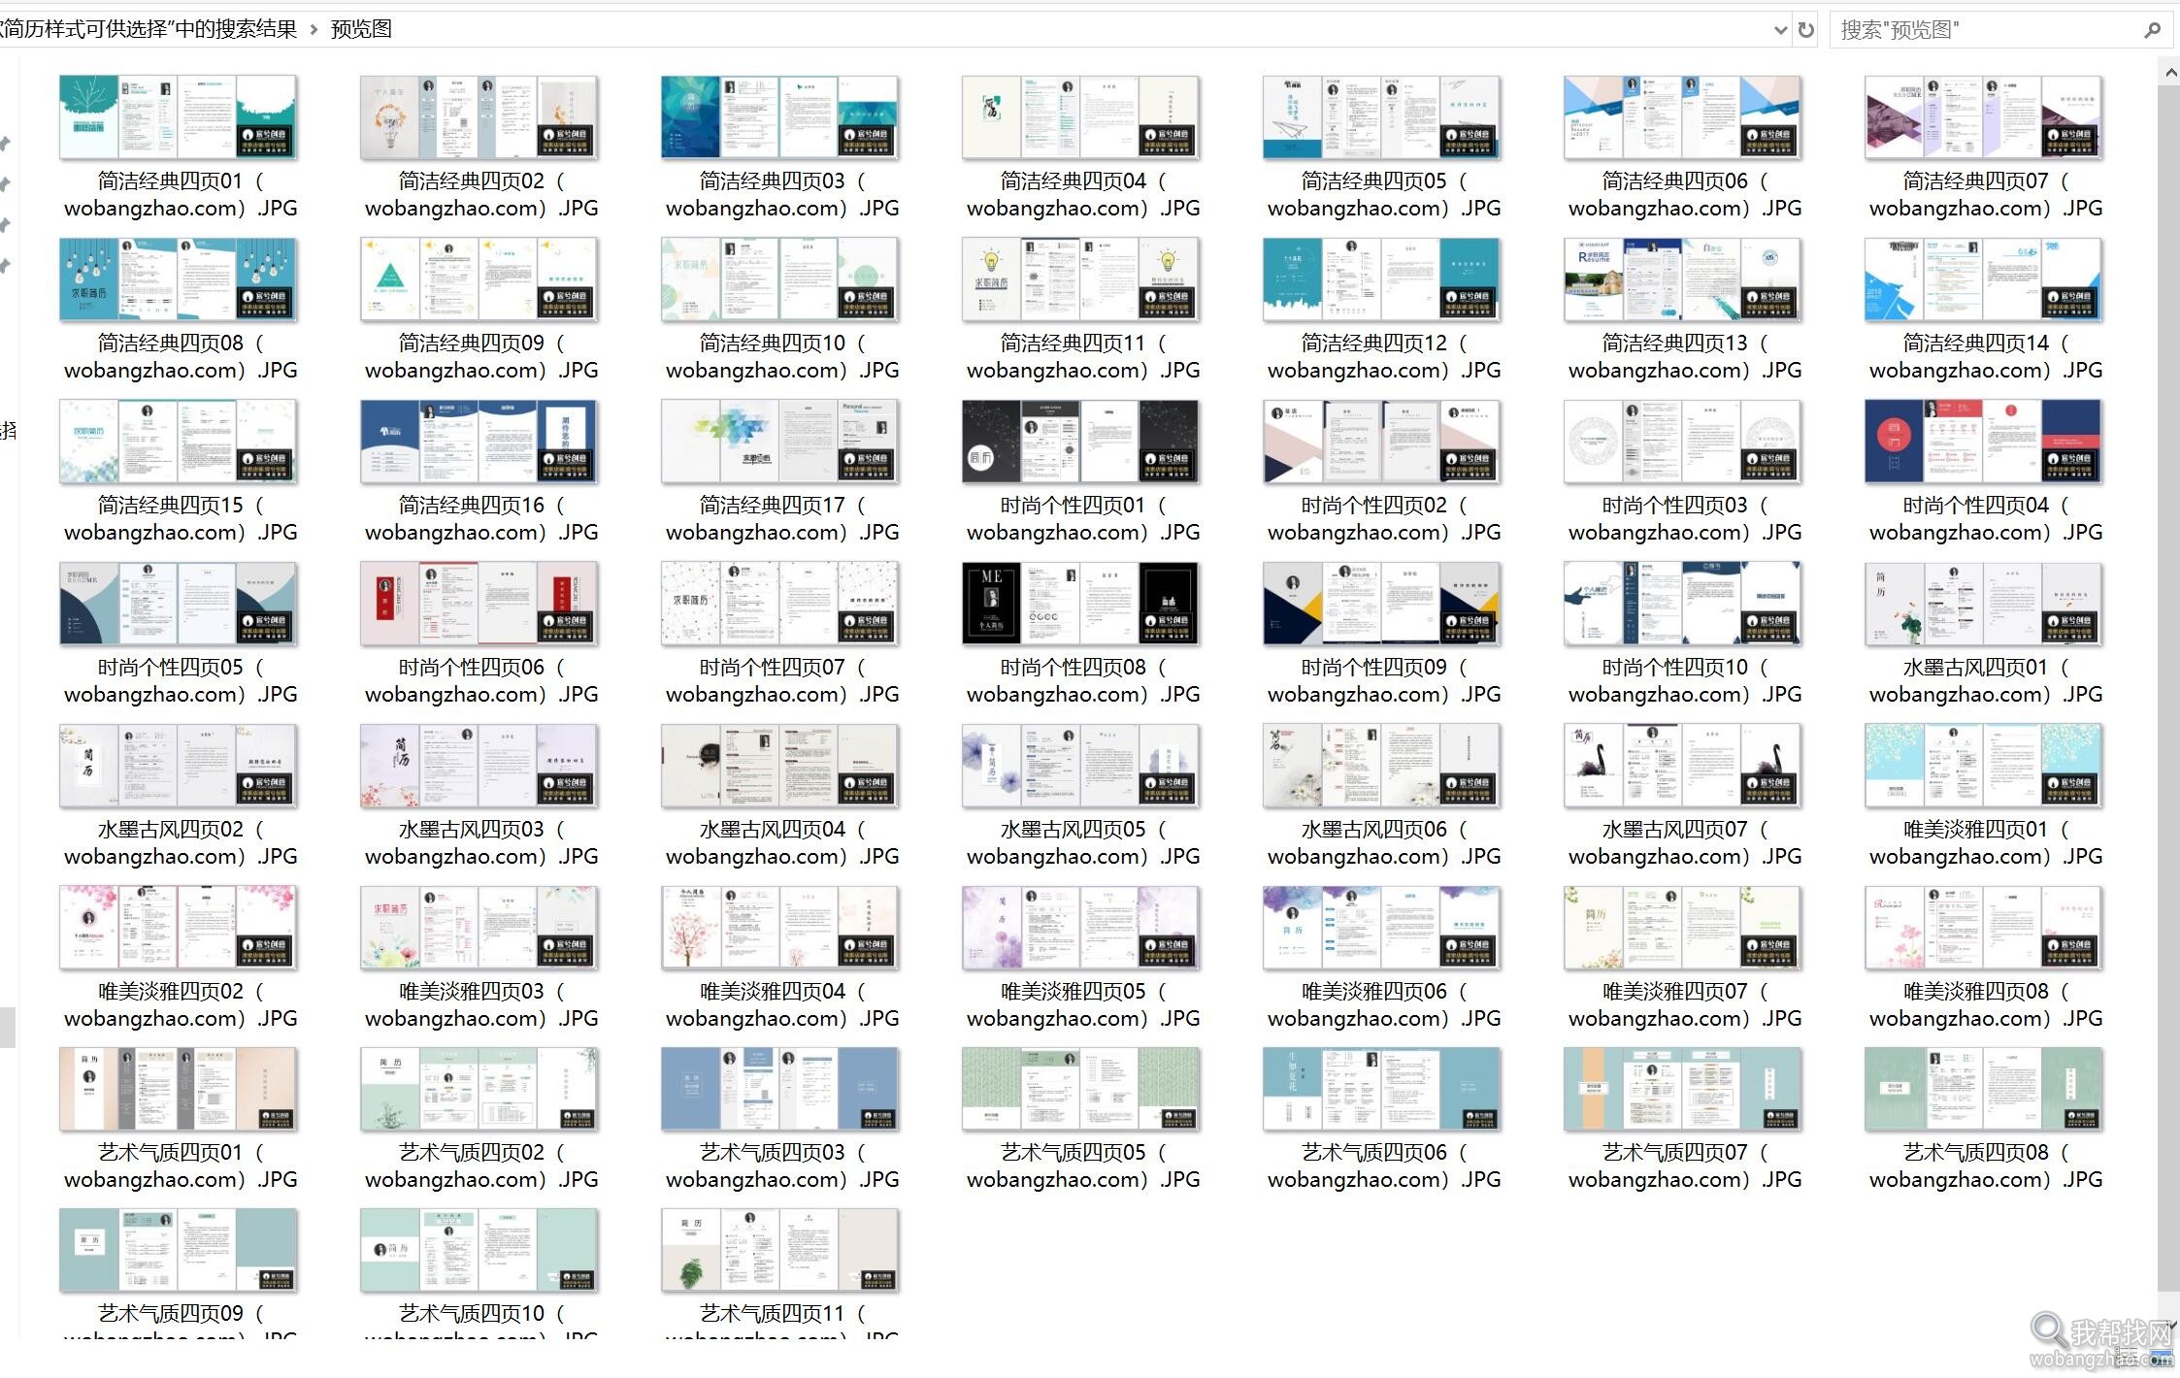
Task: Select thumbnail 唯美淡雅四页03
Action: (x=479, y=928)
